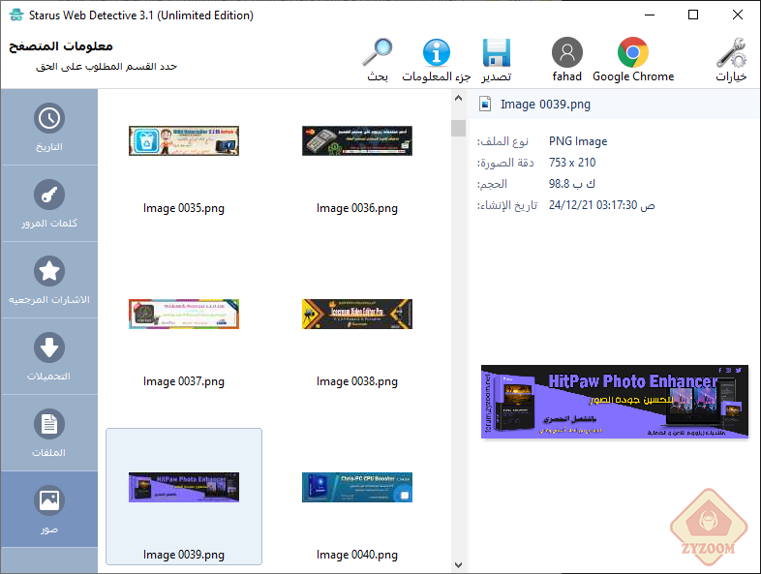This screenshot has height=574, width=761.
Task: Choose the Google Chrome browser icon
Action: (633, 52)
